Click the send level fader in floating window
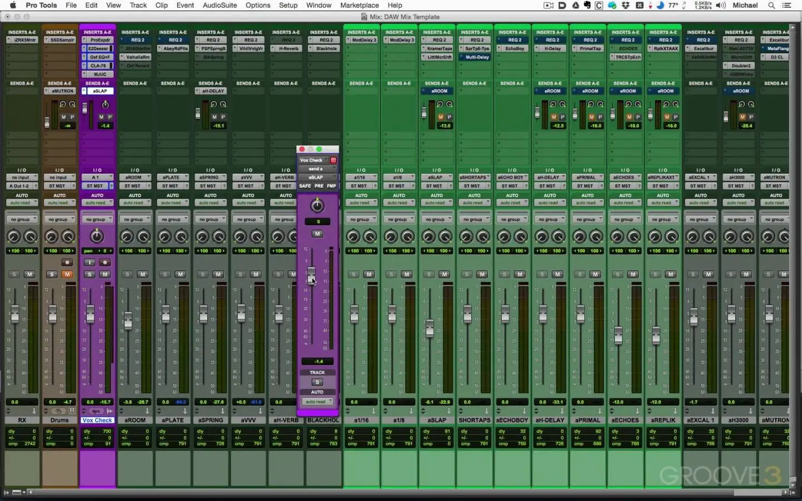 coord(311,275)
